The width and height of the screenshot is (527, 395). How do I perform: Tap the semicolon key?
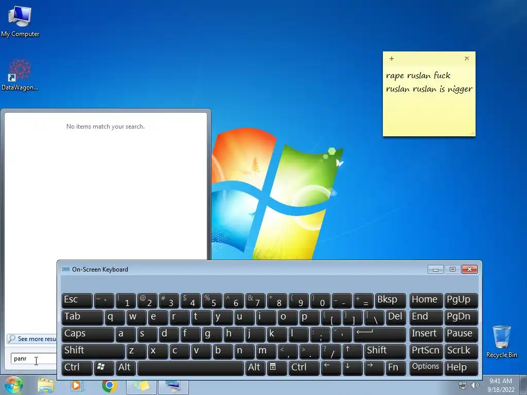click(x=320, y=334)
